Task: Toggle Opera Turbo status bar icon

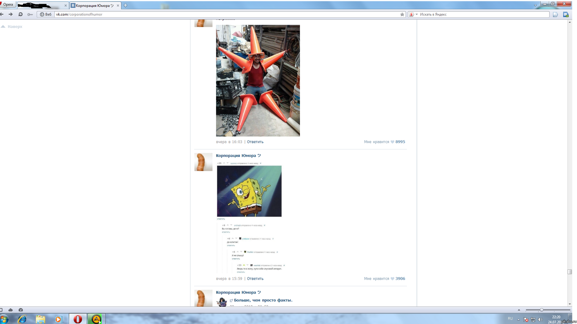Action: point(21,310)
